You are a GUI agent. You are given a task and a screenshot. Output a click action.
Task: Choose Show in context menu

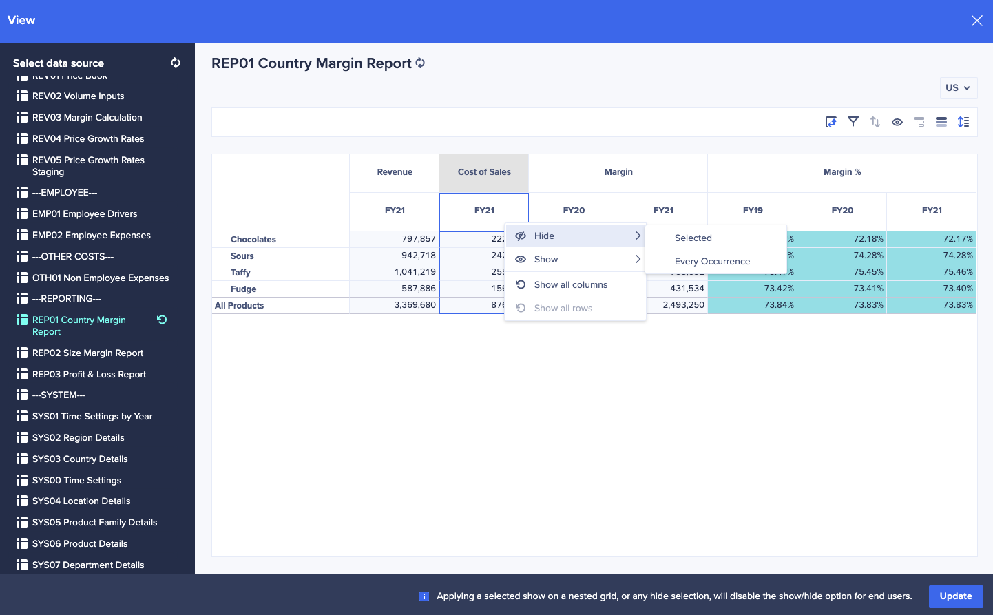click(x=575, y=259)
